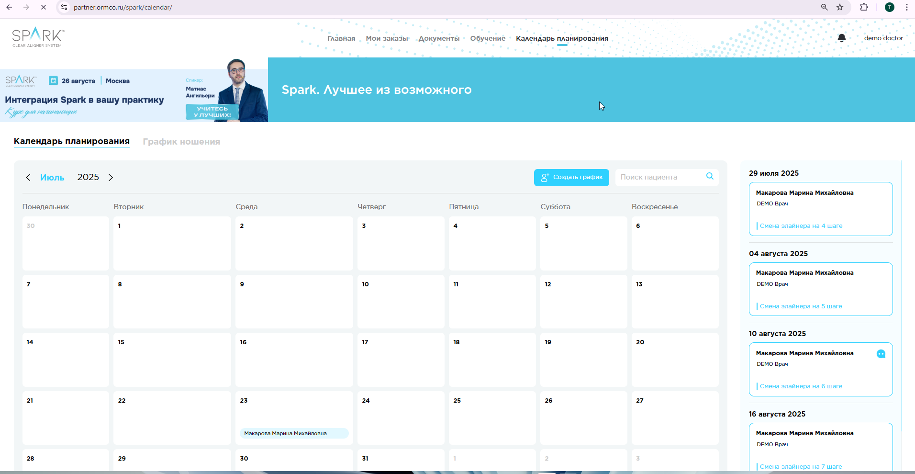This screenshot has height=474, width=915.
Task: Focus the Поиск пациента field
Action: pos(667,177)
